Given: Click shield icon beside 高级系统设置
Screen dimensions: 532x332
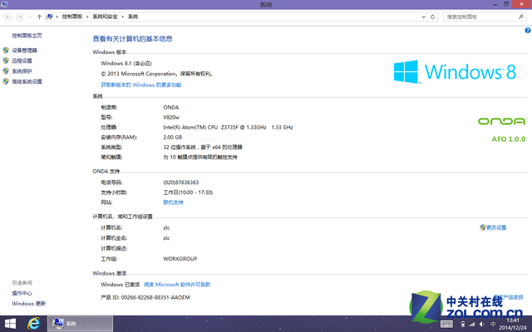Looking at the screenshot, I should point(6,81).
